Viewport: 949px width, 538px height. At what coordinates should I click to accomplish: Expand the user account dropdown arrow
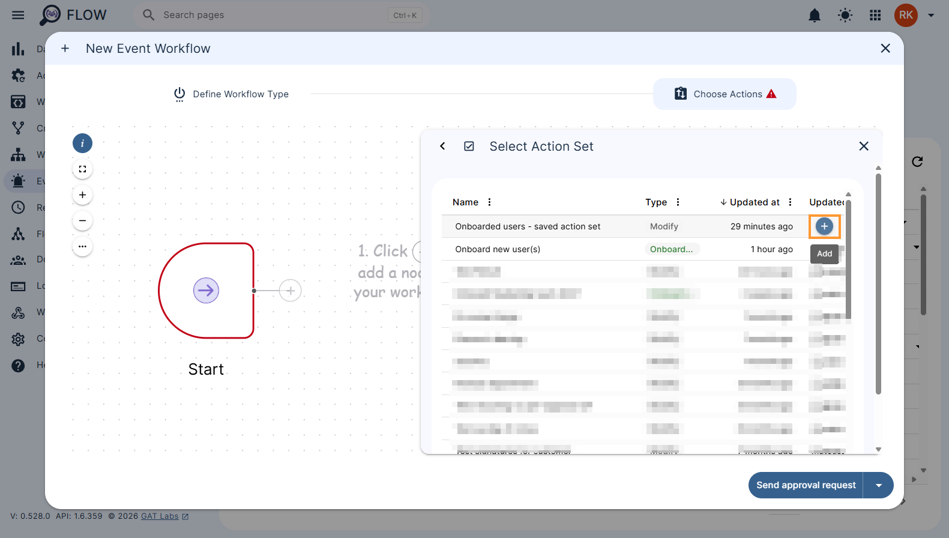point(931,16)
